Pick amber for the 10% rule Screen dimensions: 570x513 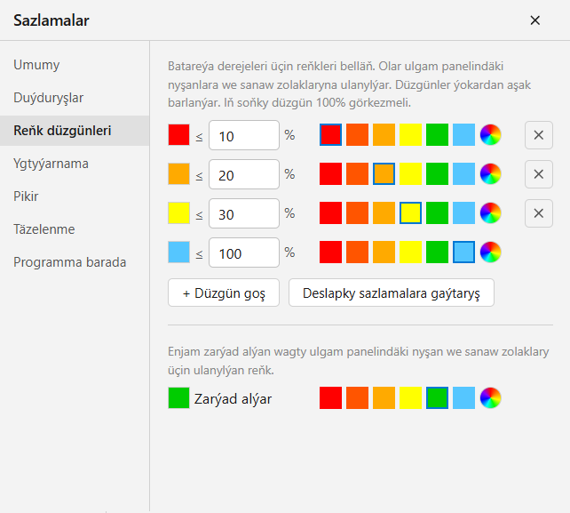click(384, 135)
